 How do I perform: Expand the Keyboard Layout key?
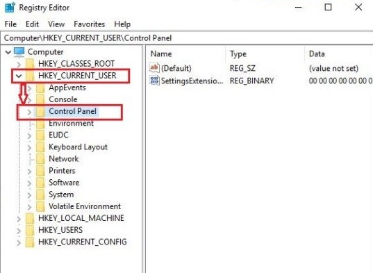(x=29, y=147)
